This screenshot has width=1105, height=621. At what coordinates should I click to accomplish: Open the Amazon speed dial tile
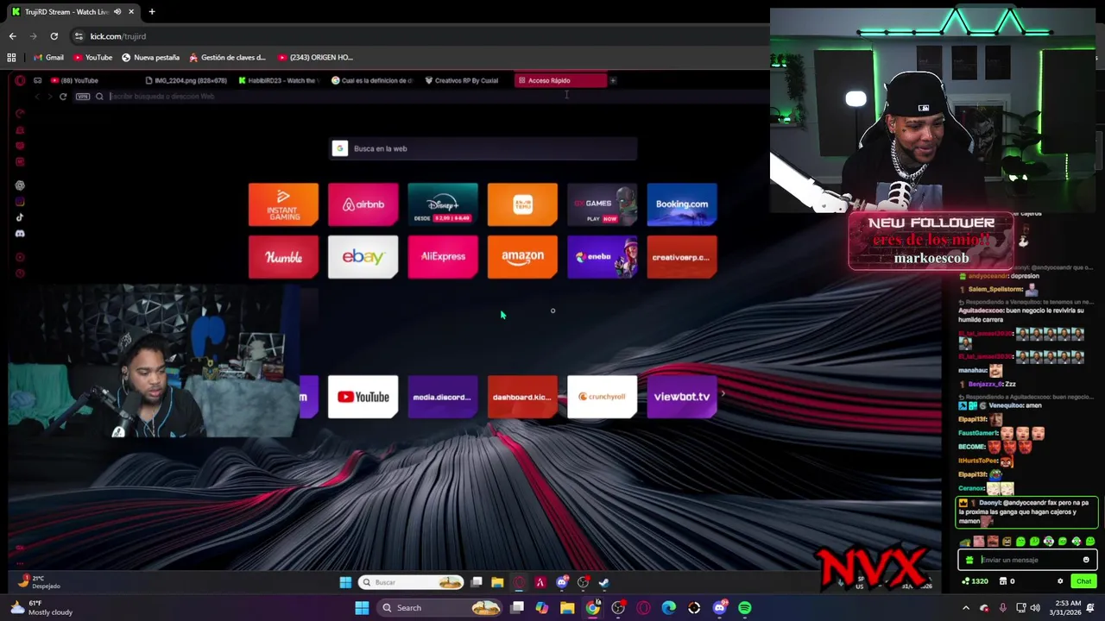coord(522,257)
